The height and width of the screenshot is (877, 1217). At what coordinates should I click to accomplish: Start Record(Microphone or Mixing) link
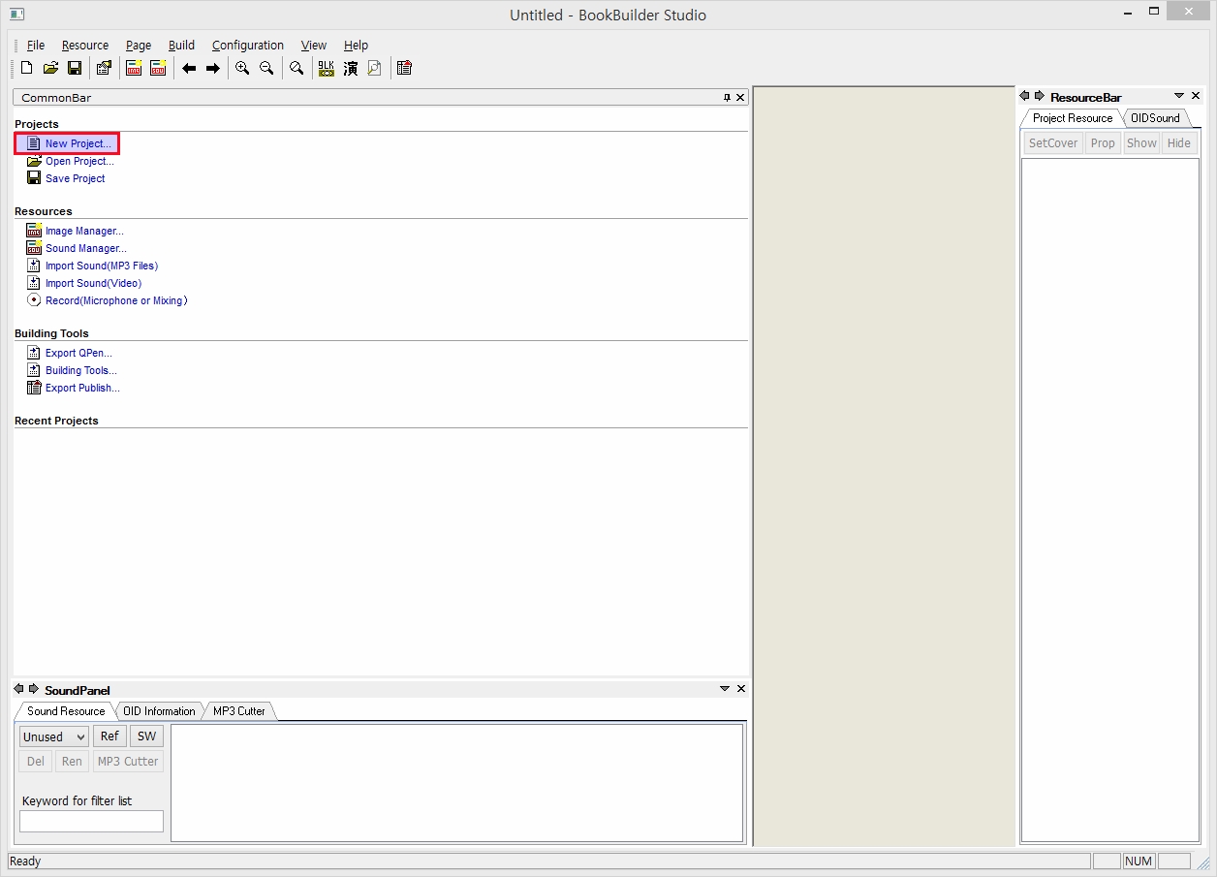116,300
